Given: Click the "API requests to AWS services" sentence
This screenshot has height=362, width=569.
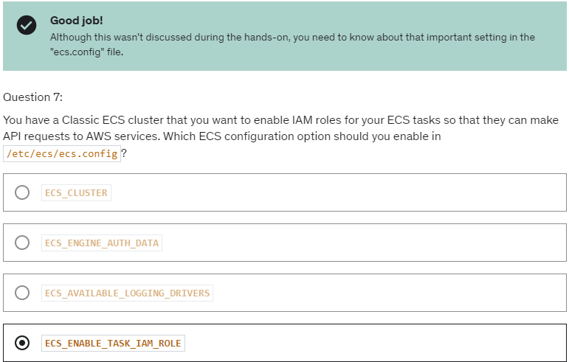Looking at the screenshot, I should pyautogui.click(x=81, y=136).
